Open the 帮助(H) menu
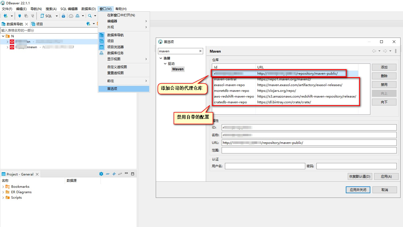This screenshot has width=403, height=227. pyautogui.click(x=121, y=9)
